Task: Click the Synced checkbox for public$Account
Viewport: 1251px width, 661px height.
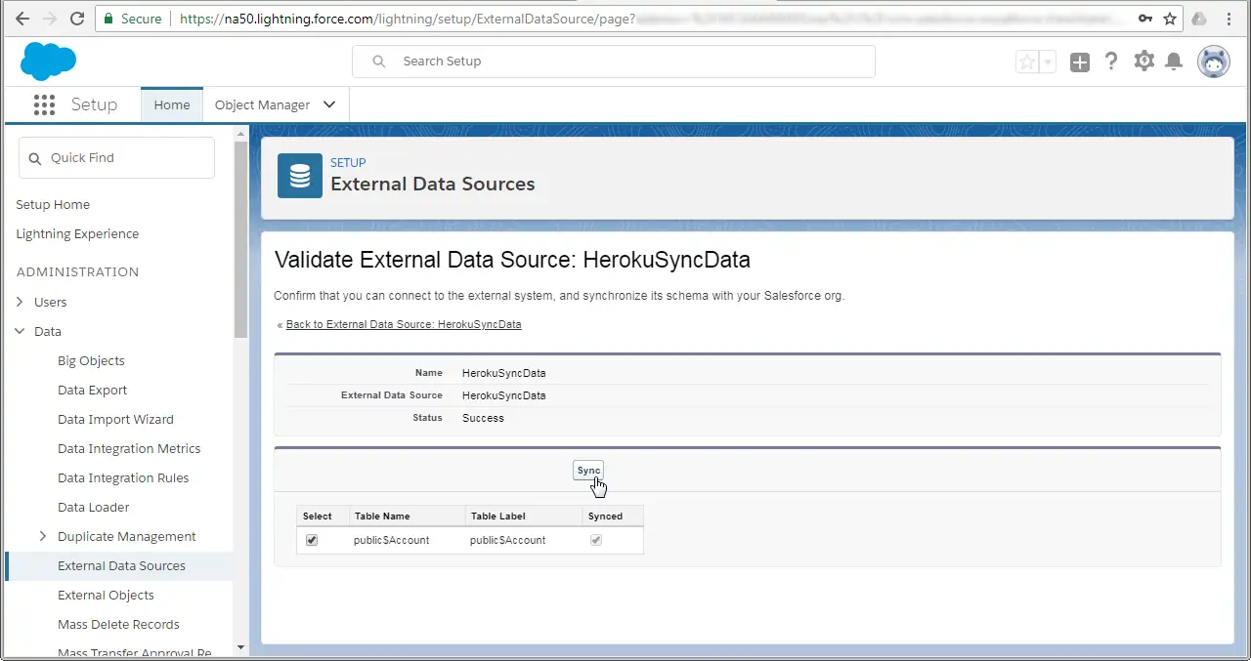Action: click(596, 540)
